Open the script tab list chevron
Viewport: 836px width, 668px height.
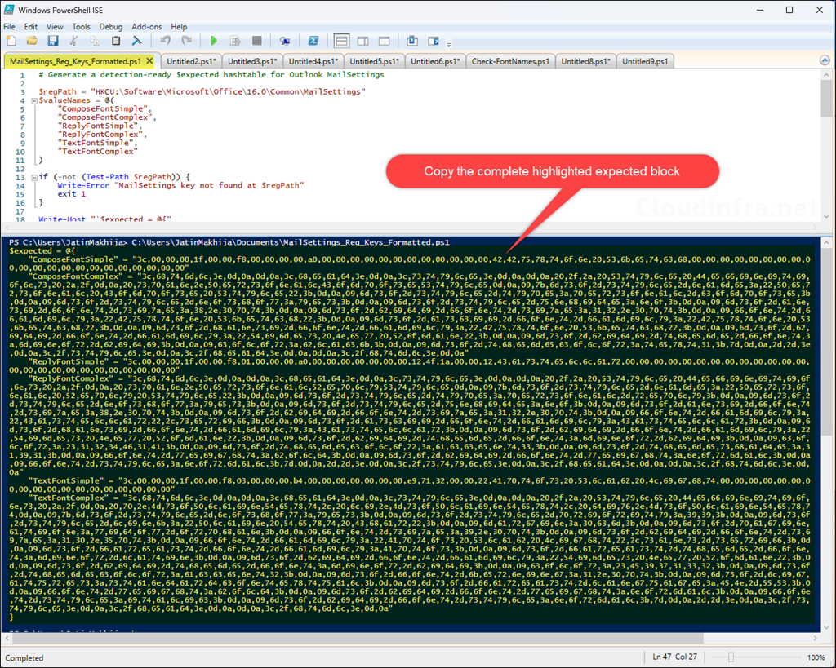pyautogui.click(x=824, y=60)
